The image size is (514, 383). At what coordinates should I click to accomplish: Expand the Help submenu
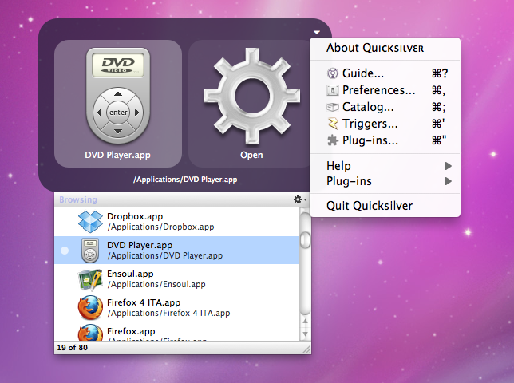coord(387,166)
